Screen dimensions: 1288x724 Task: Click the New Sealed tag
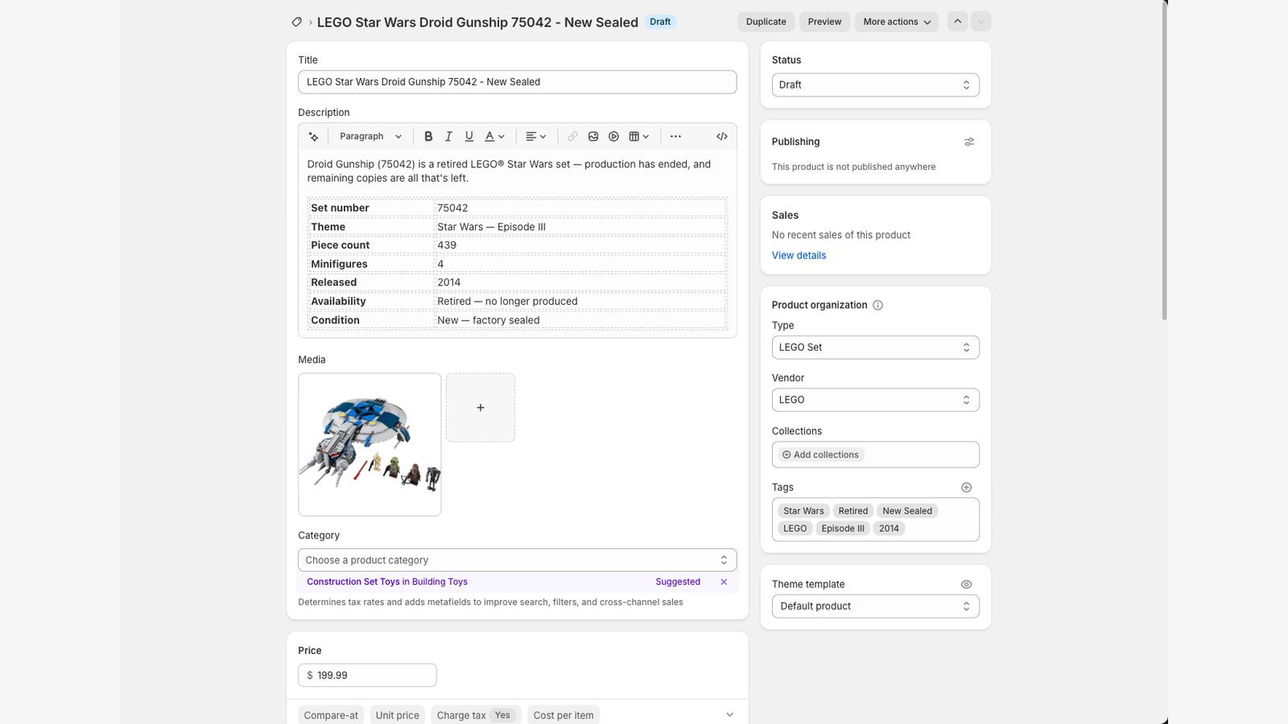coord(907,511)
